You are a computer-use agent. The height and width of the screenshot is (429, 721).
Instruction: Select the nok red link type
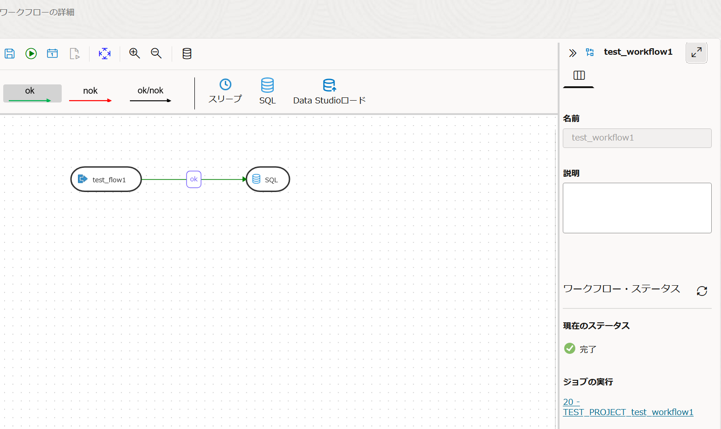click(90, 93)
